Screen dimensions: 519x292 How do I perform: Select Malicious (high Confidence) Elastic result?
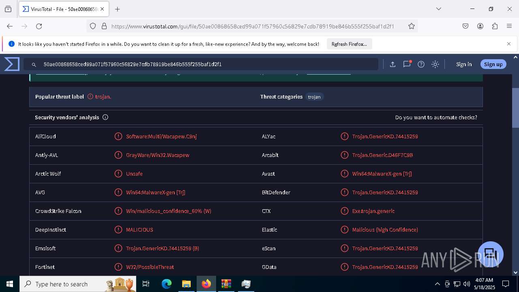(x=385, y=230)
